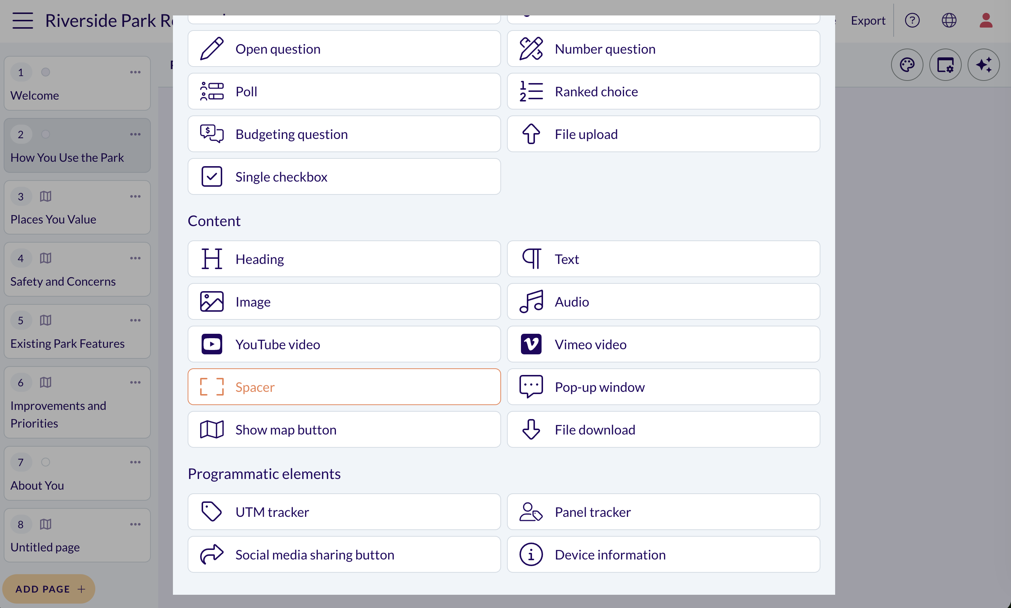Screen dimensions: 1011x608
Task: Add an Open question element
Action: (x=344, y=49)
